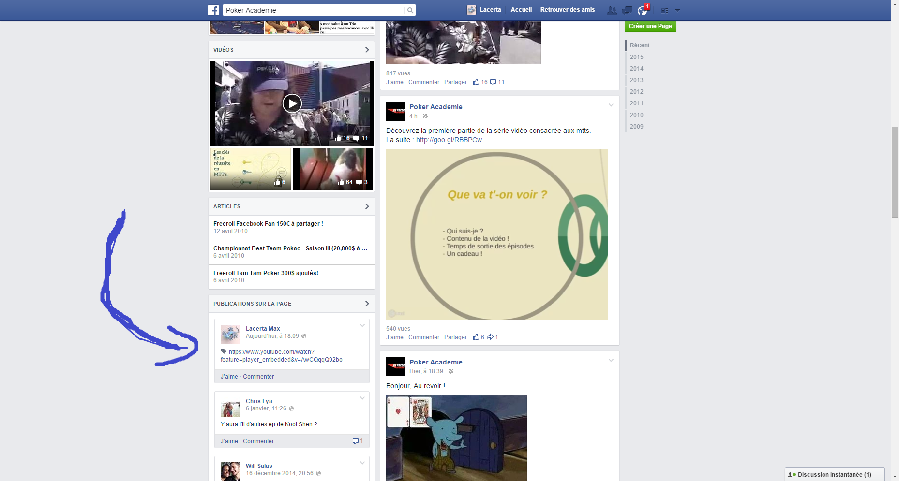Click the 11 comments bubble icon

click(493, 82)
